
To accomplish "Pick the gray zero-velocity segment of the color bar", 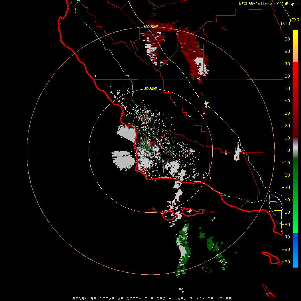I will tap(295, 148).
